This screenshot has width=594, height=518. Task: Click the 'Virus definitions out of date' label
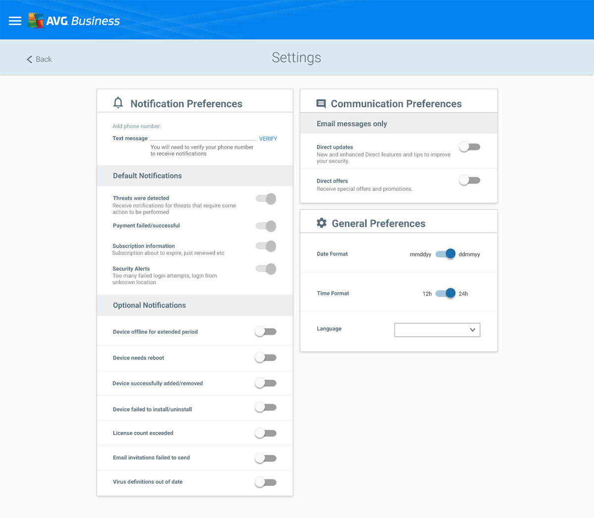pyautogui.click(x=148, y=482)
